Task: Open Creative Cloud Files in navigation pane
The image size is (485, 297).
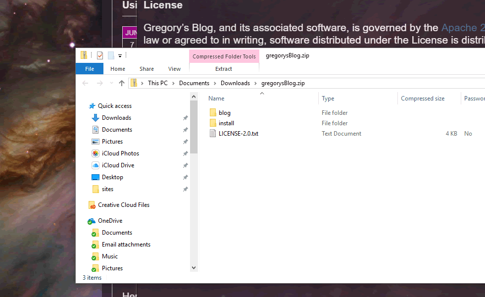Action: click(x=124, y=205)
